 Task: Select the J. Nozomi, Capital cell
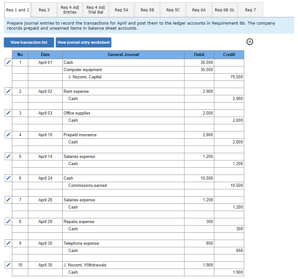point(123,77)
